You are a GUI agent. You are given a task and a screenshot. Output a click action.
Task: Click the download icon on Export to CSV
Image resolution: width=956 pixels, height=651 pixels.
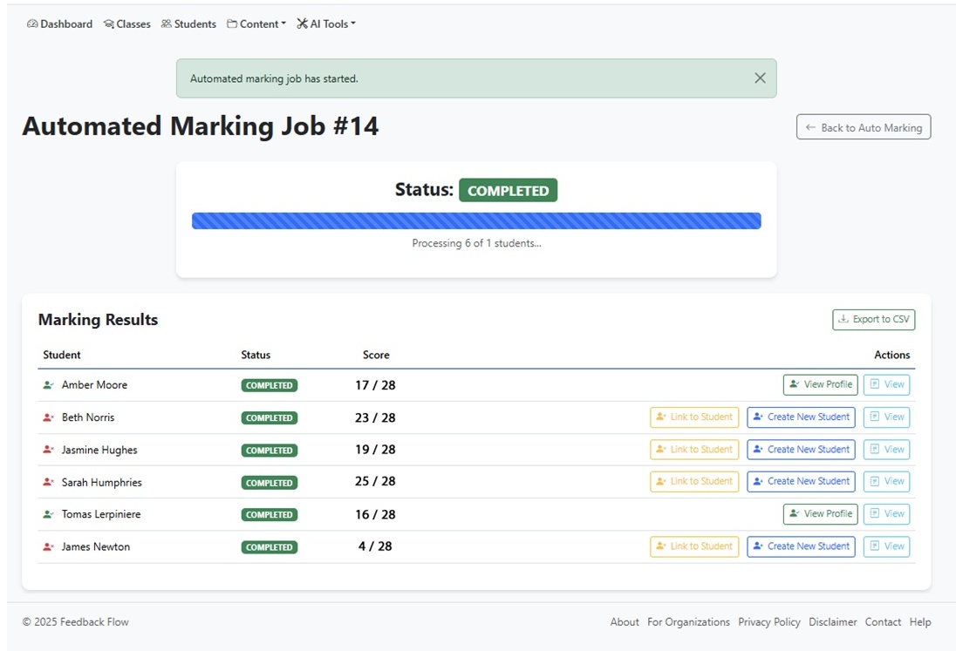(x=845, y=320)
